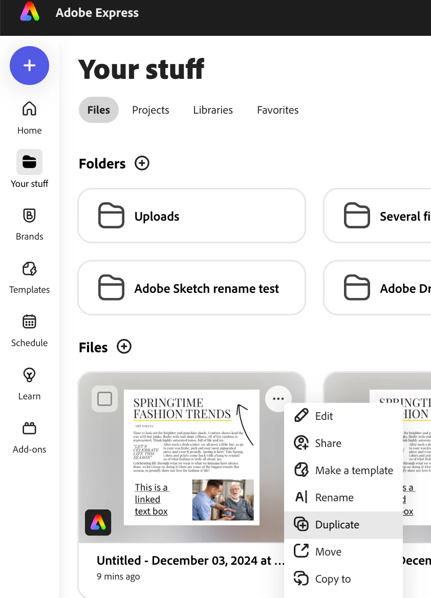This screenshot has width=431, height=598.
Task: Switch to the Projects tab
Action: coord(150,110)
